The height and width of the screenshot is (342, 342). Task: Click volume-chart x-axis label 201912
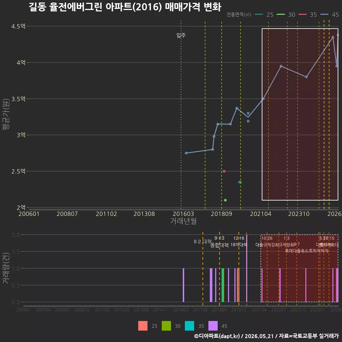pos(239,310)
